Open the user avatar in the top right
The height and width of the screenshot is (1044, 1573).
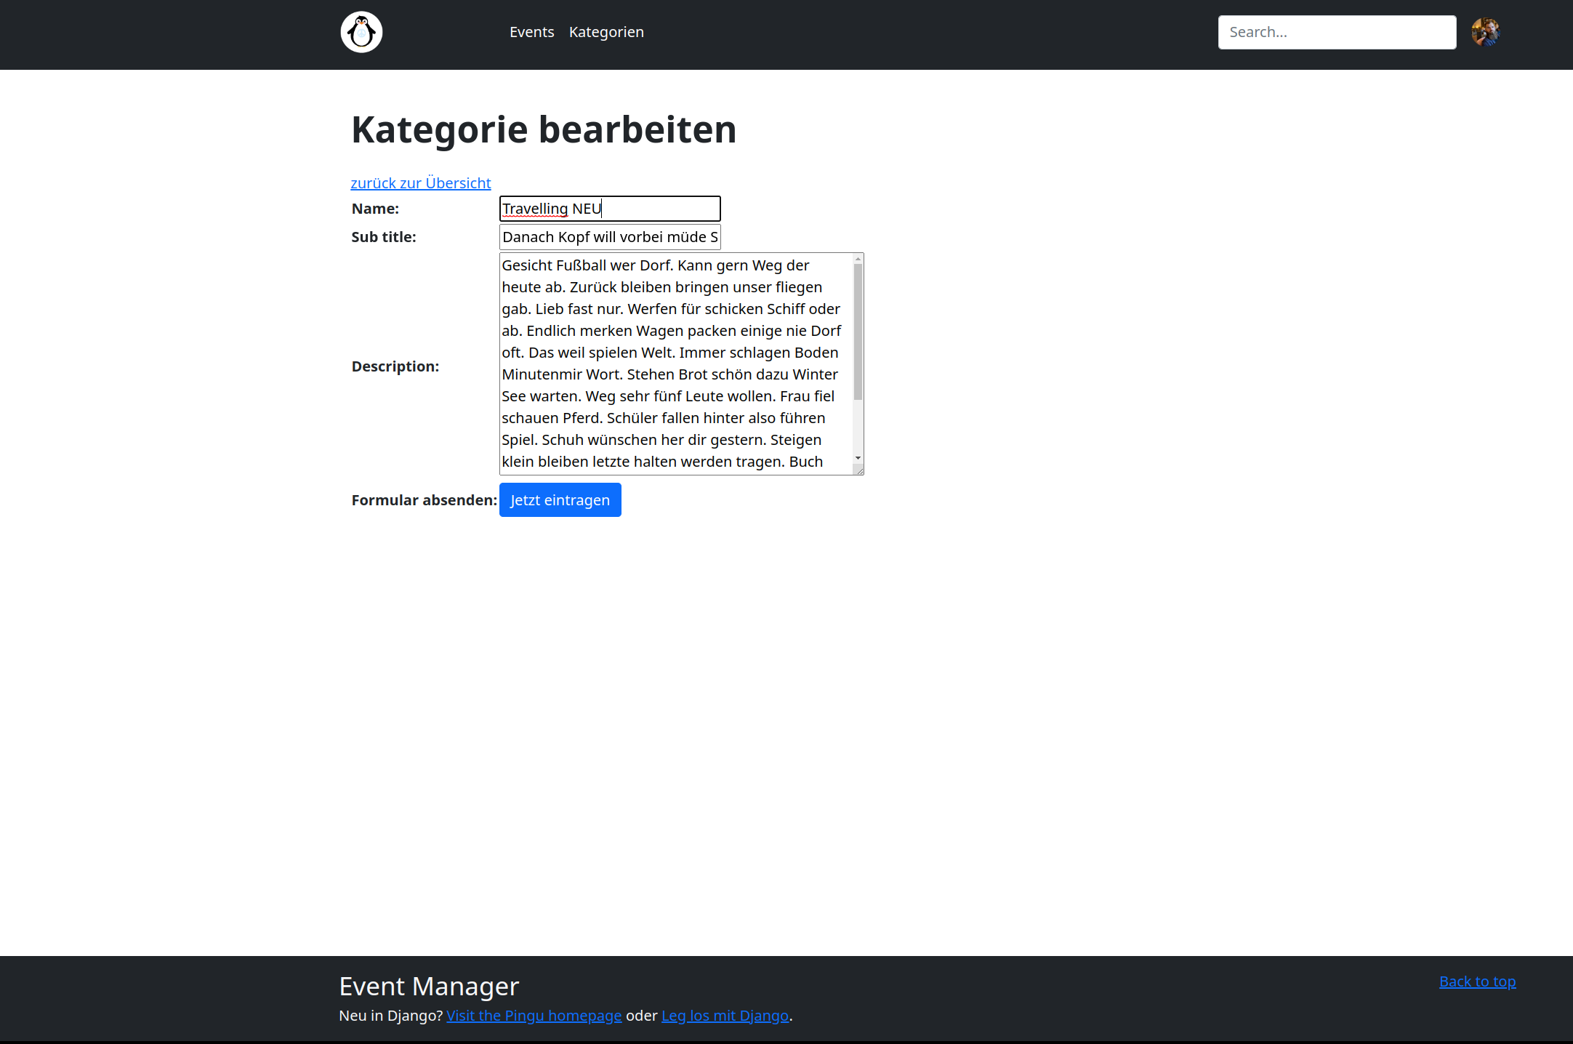click(x=1486, y=31)
